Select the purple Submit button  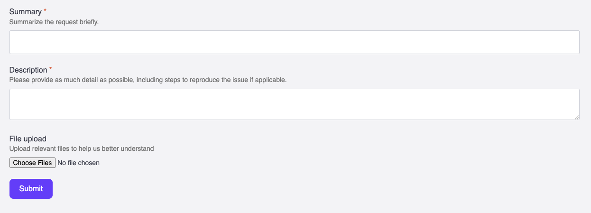pos(31,189)
